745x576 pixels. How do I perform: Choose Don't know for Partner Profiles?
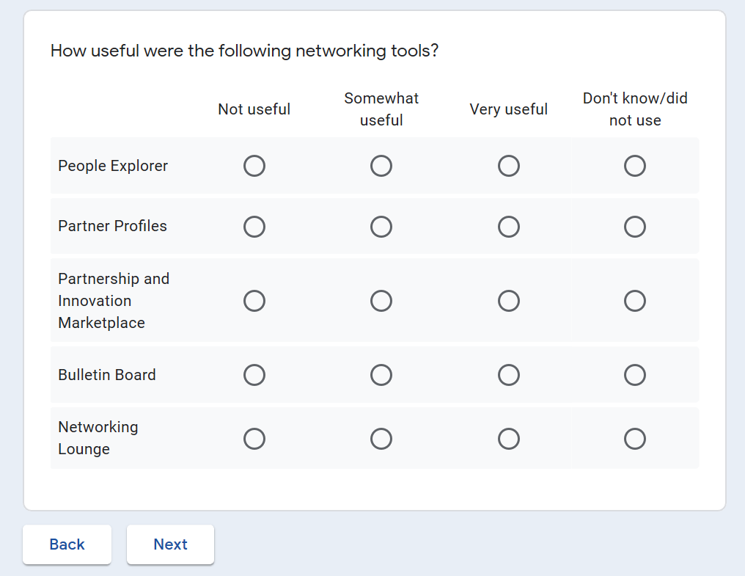[x=635, y=227]
